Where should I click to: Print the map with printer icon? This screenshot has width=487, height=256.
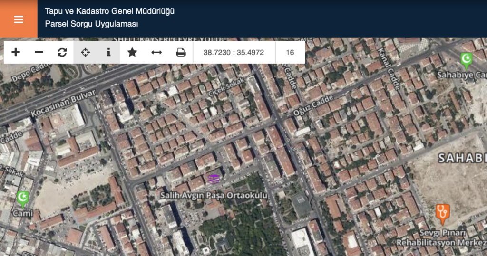coord(181,52)
